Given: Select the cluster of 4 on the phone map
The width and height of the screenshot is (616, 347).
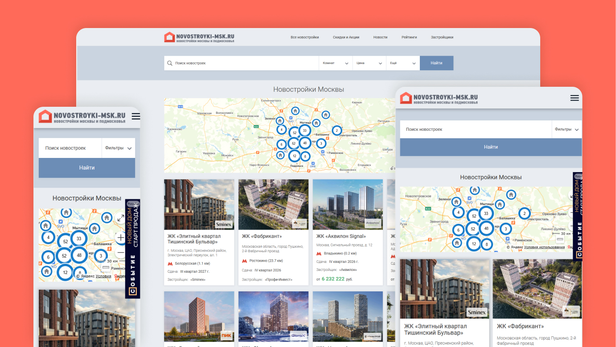Looking at the screenshot, I should point(48,238).
